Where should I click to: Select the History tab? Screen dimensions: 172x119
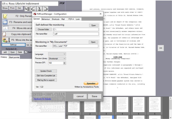tap(4, 57)
